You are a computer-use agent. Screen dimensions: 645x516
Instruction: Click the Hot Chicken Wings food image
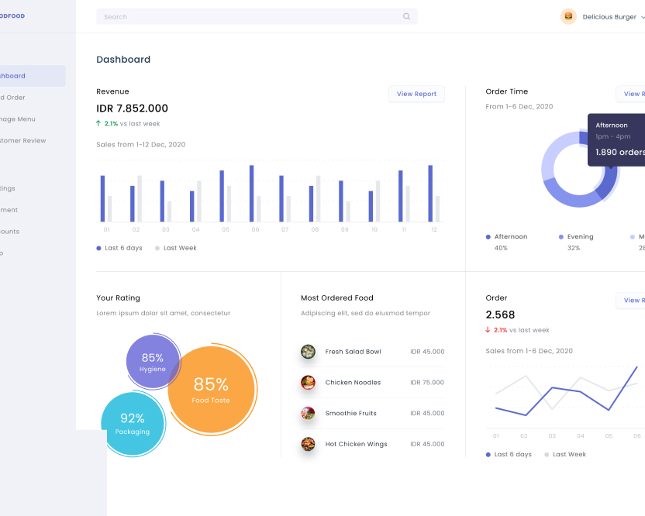[x=308, y=445]
